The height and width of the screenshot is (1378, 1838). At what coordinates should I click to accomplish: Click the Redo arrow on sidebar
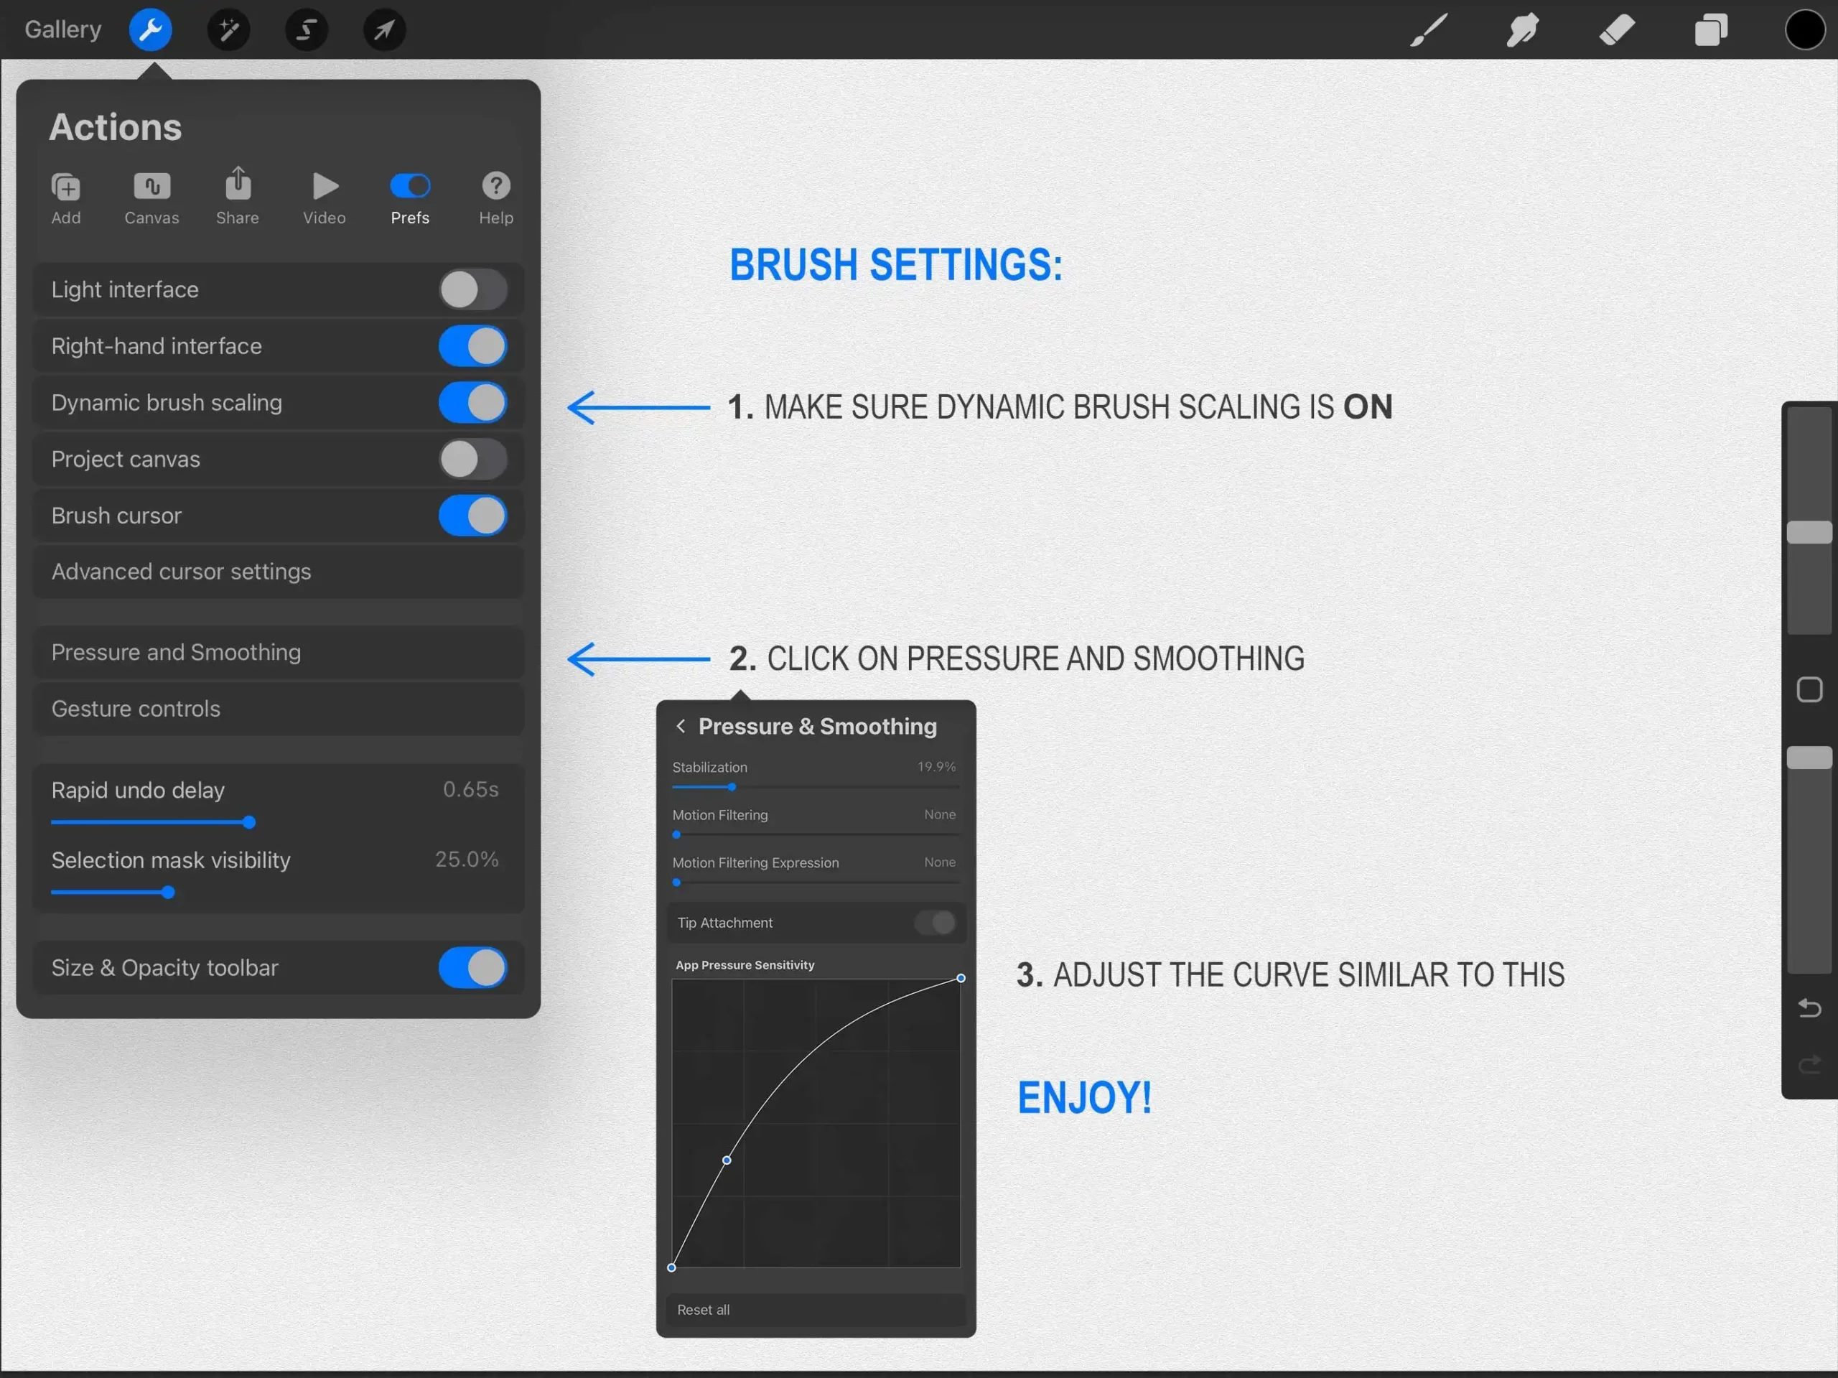tap(1810, 1065)
